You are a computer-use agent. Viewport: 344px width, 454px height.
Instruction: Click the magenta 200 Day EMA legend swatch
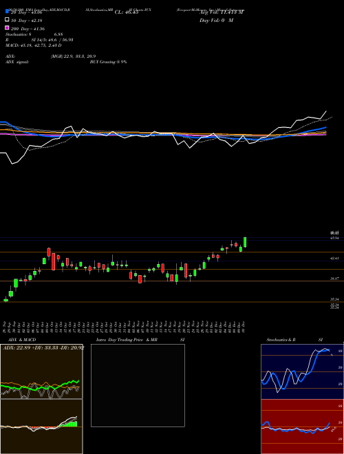pyautogui.click(x=7, y=28)
